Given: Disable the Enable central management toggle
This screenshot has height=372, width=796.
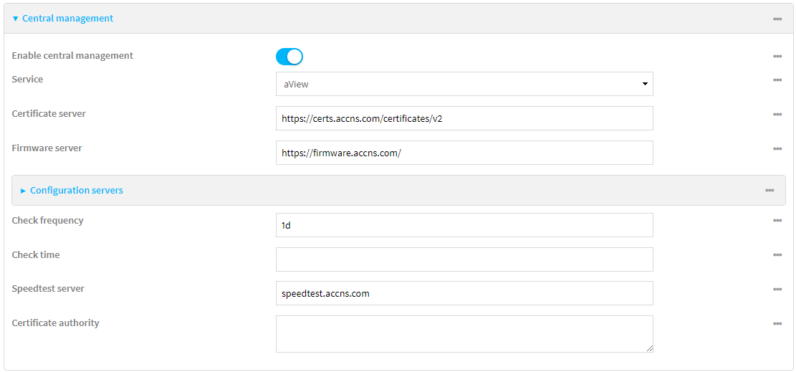Looking at the screenshot, I should [x=289, y=57].
